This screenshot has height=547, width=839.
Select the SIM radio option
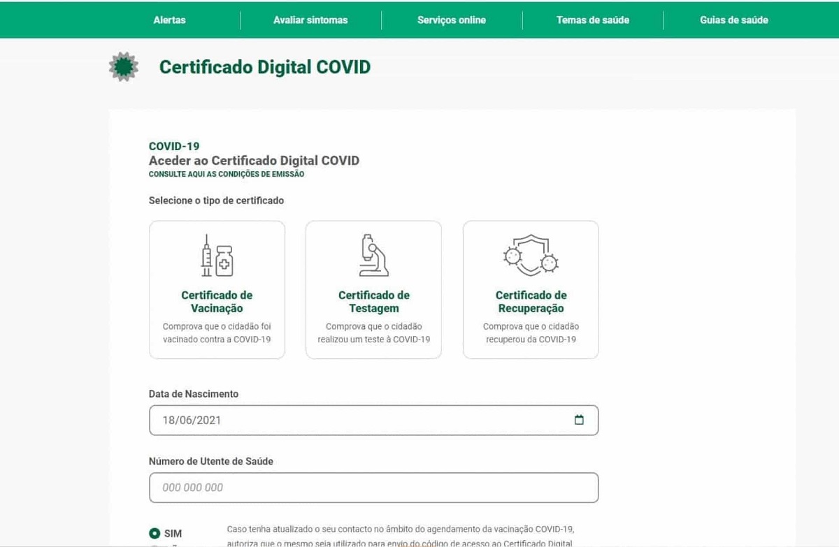155,534
